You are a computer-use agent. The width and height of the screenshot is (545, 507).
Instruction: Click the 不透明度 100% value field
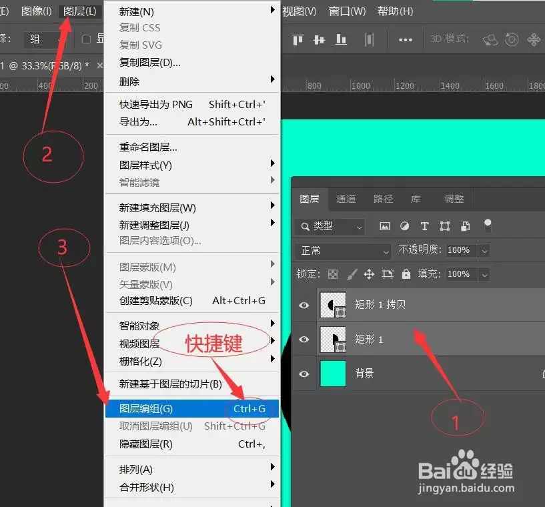point(461,250)
